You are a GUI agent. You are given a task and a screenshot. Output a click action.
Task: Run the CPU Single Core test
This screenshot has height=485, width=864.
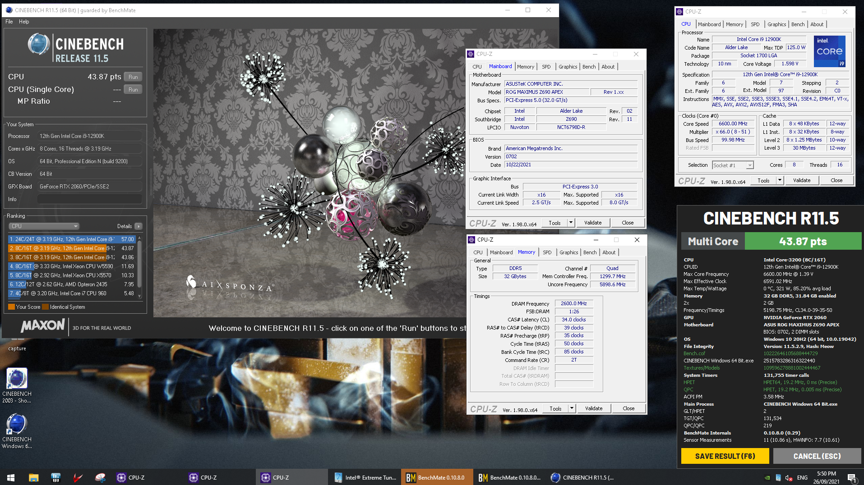tap(133, 90)
